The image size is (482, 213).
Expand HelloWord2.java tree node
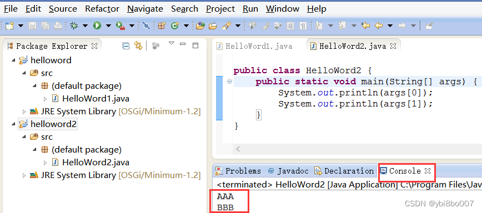pyautogui.click(x=46, y=163)
